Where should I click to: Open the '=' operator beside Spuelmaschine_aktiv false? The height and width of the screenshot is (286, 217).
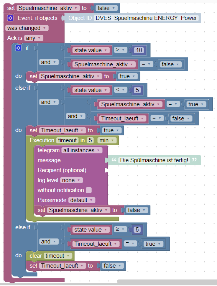click(x=146, y=64)
